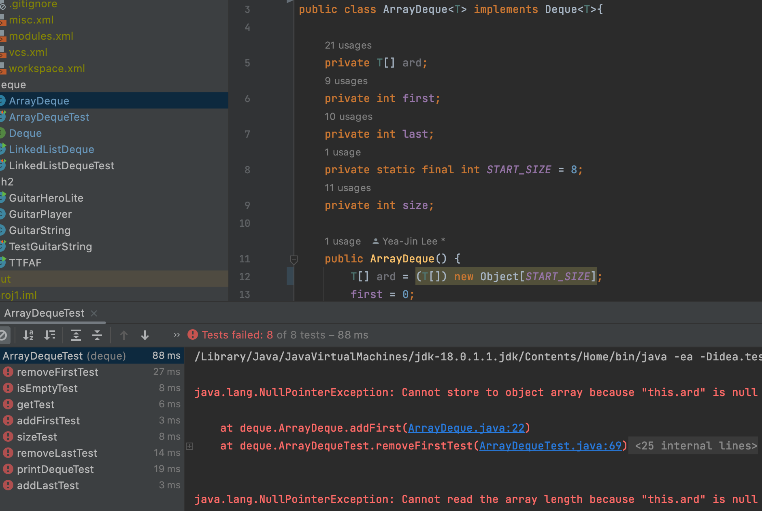Open the ArrayDequeTest.java:69 stack trace link
Viewport: 762px width, 511px height.
550,446
